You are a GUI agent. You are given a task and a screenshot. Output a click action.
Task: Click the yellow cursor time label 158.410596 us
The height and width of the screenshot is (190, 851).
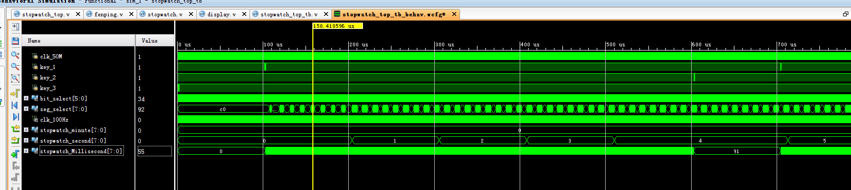pos(338,26)
